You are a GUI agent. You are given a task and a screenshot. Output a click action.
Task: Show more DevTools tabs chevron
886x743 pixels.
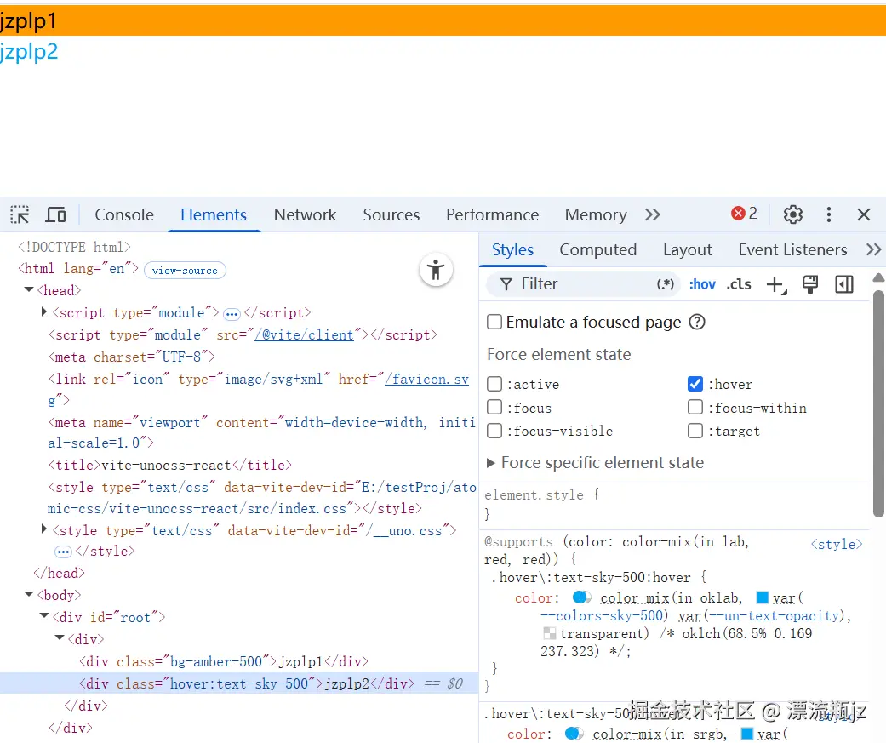tap(653, 214)
